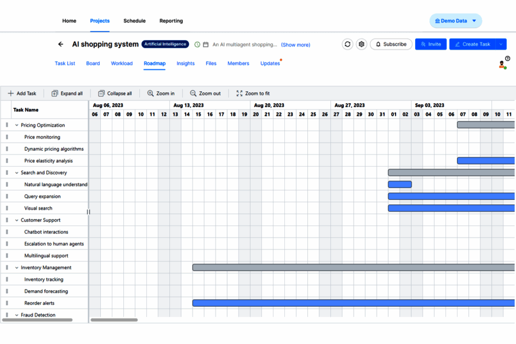Subscribe to project notifications
The image size is (516, 344).
click(x=390, y=44)
